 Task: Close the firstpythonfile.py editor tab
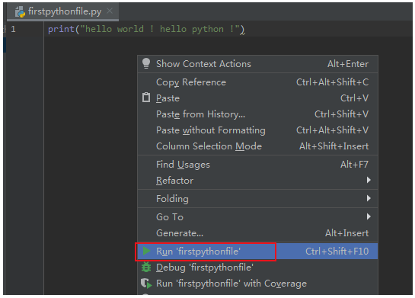point(110,11)
